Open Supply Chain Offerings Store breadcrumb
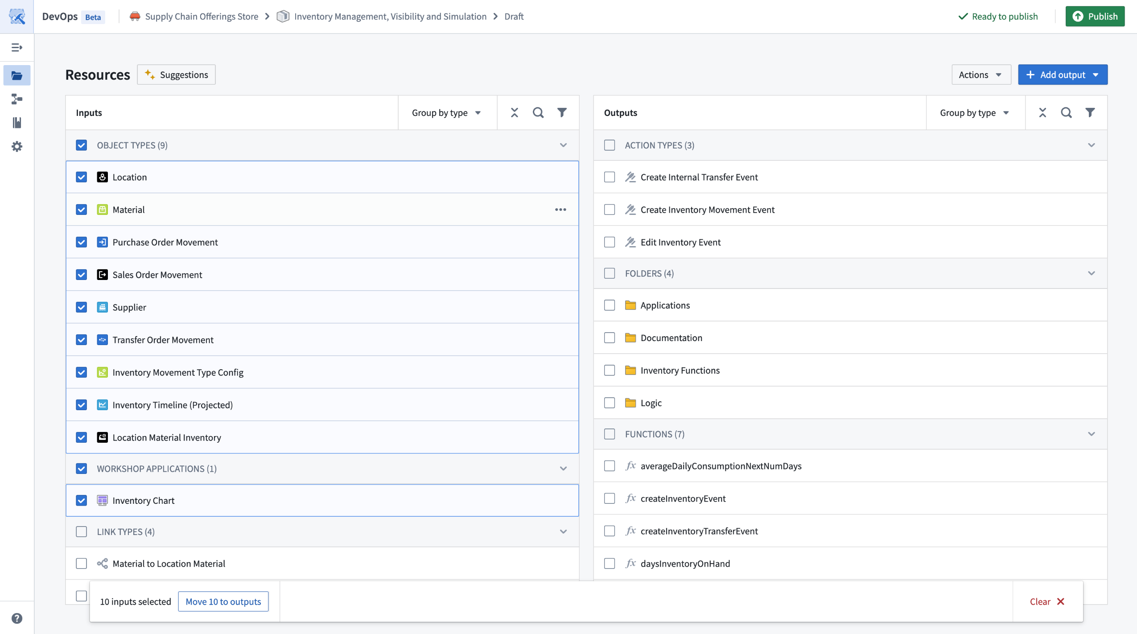This screenshot has width=1137, height=634. coord(202,16)
